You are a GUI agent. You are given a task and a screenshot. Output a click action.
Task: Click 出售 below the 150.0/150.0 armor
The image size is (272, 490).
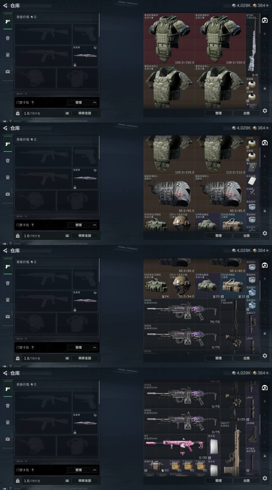pos(246,113)
